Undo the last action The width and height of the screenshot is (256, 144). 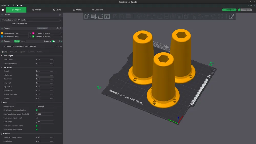tap(18, 5)
